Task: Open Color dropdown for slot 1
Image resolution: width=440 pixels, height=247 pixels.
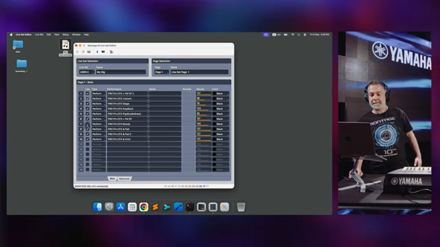Action: coord(221,93)
